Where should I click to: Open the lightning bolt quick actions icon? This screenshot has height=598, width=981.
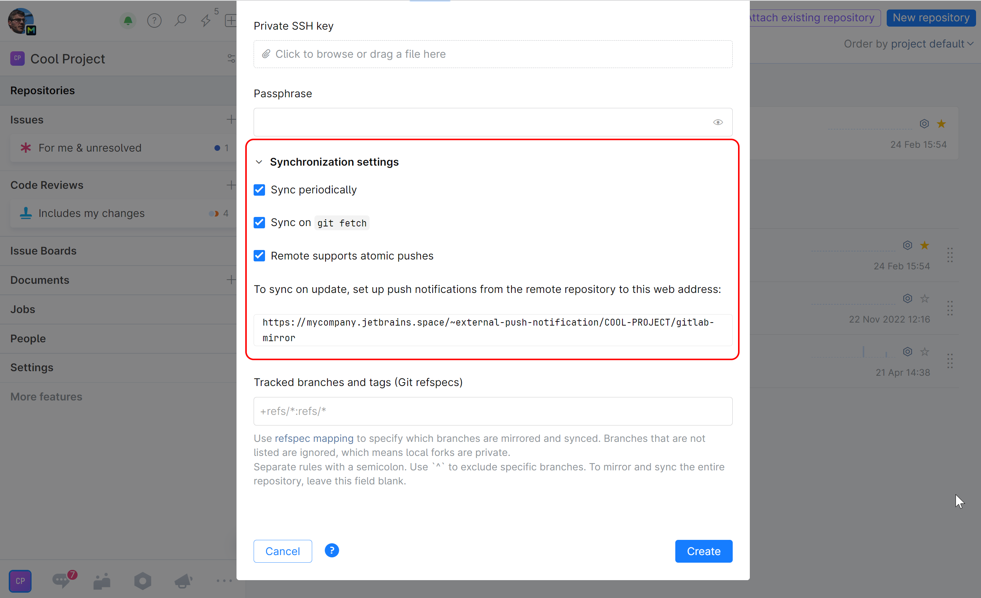205,20
